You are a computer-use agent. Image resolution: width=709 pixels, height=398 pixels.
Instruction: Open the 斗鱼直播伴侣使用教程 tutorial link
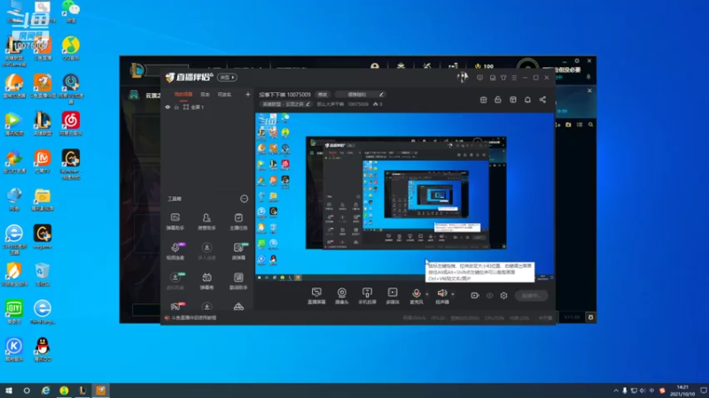pos(193,318)
